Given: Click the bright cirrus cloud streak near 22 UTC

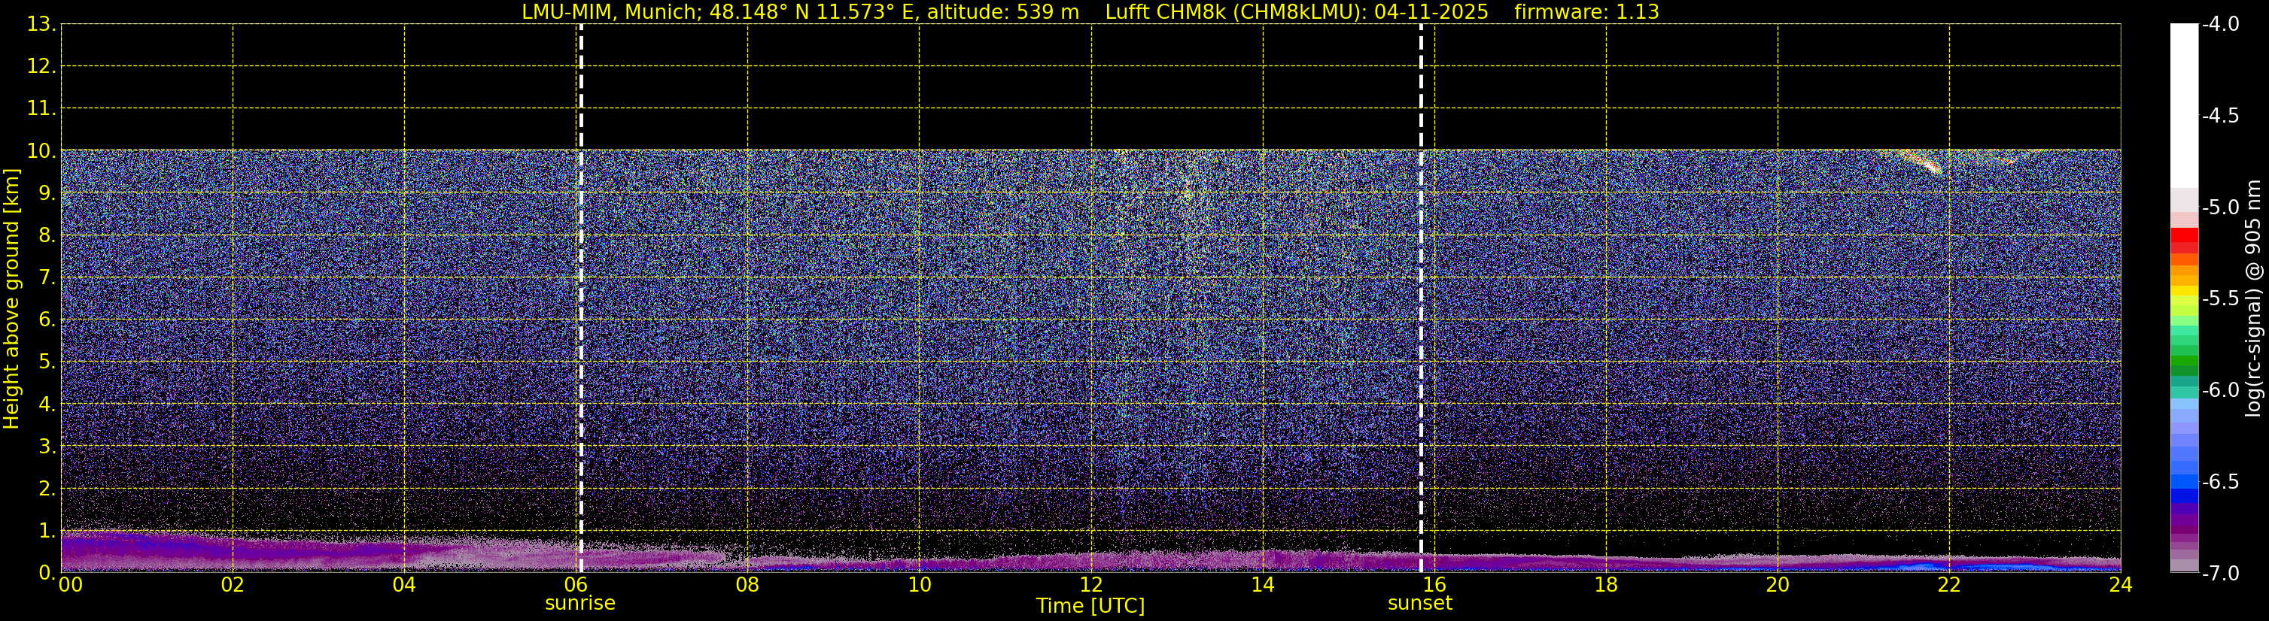Looking at the screenshot, I should pyautogui.click(x=1921, y=162).
